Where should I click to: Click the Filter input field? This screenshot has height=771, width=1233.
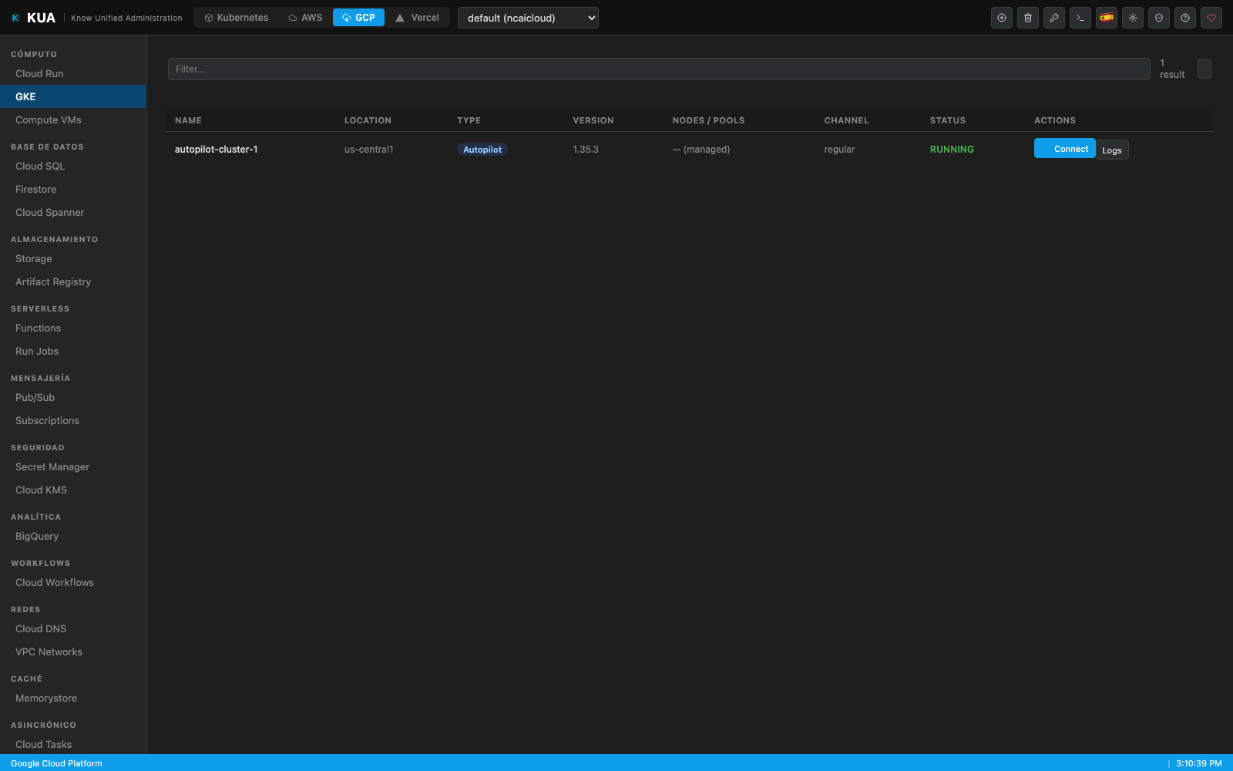[659, 69]
